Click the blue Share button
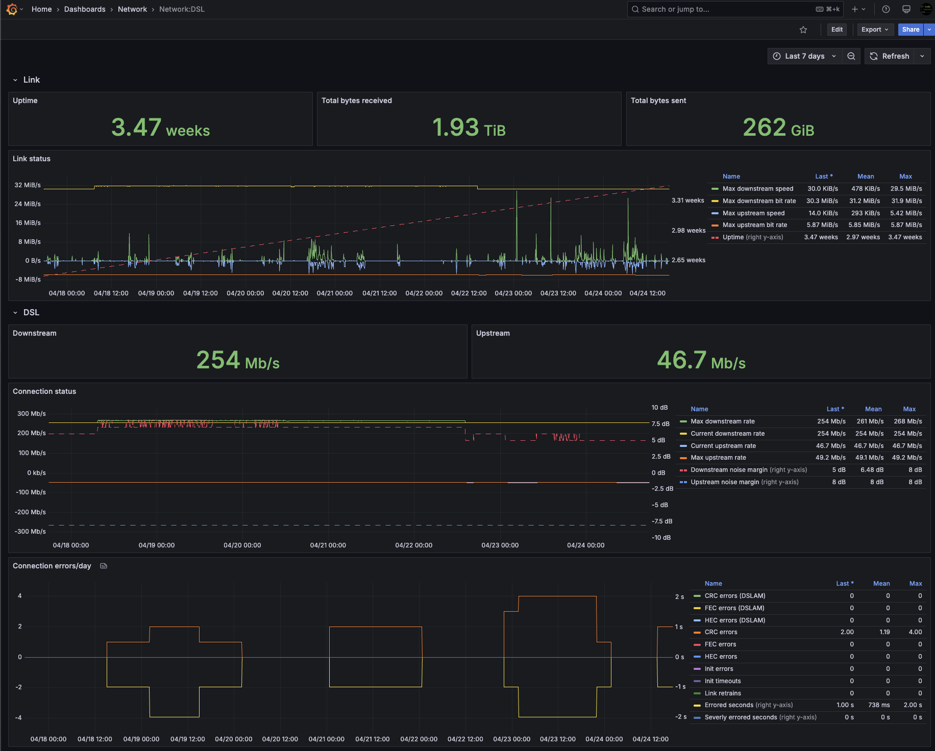This screenshot has width=935, height=751. tap(911, 30)
